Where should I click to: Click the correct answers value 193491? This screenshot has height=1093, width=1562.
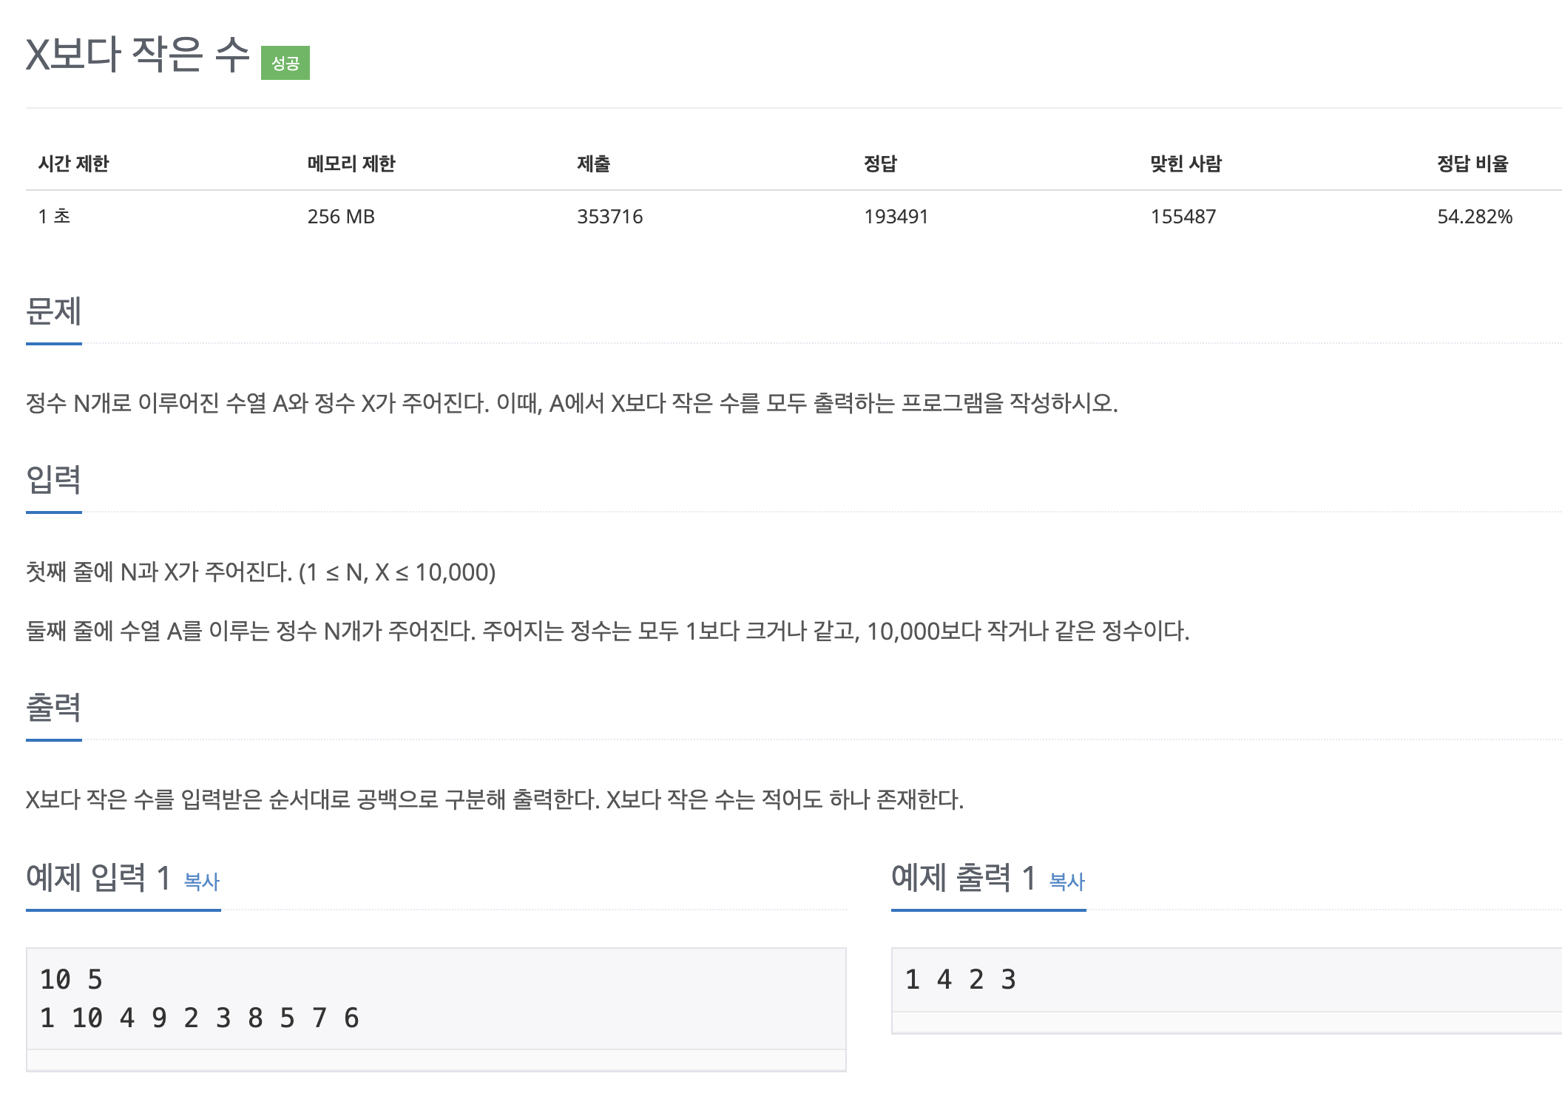[x=896, y=217]
